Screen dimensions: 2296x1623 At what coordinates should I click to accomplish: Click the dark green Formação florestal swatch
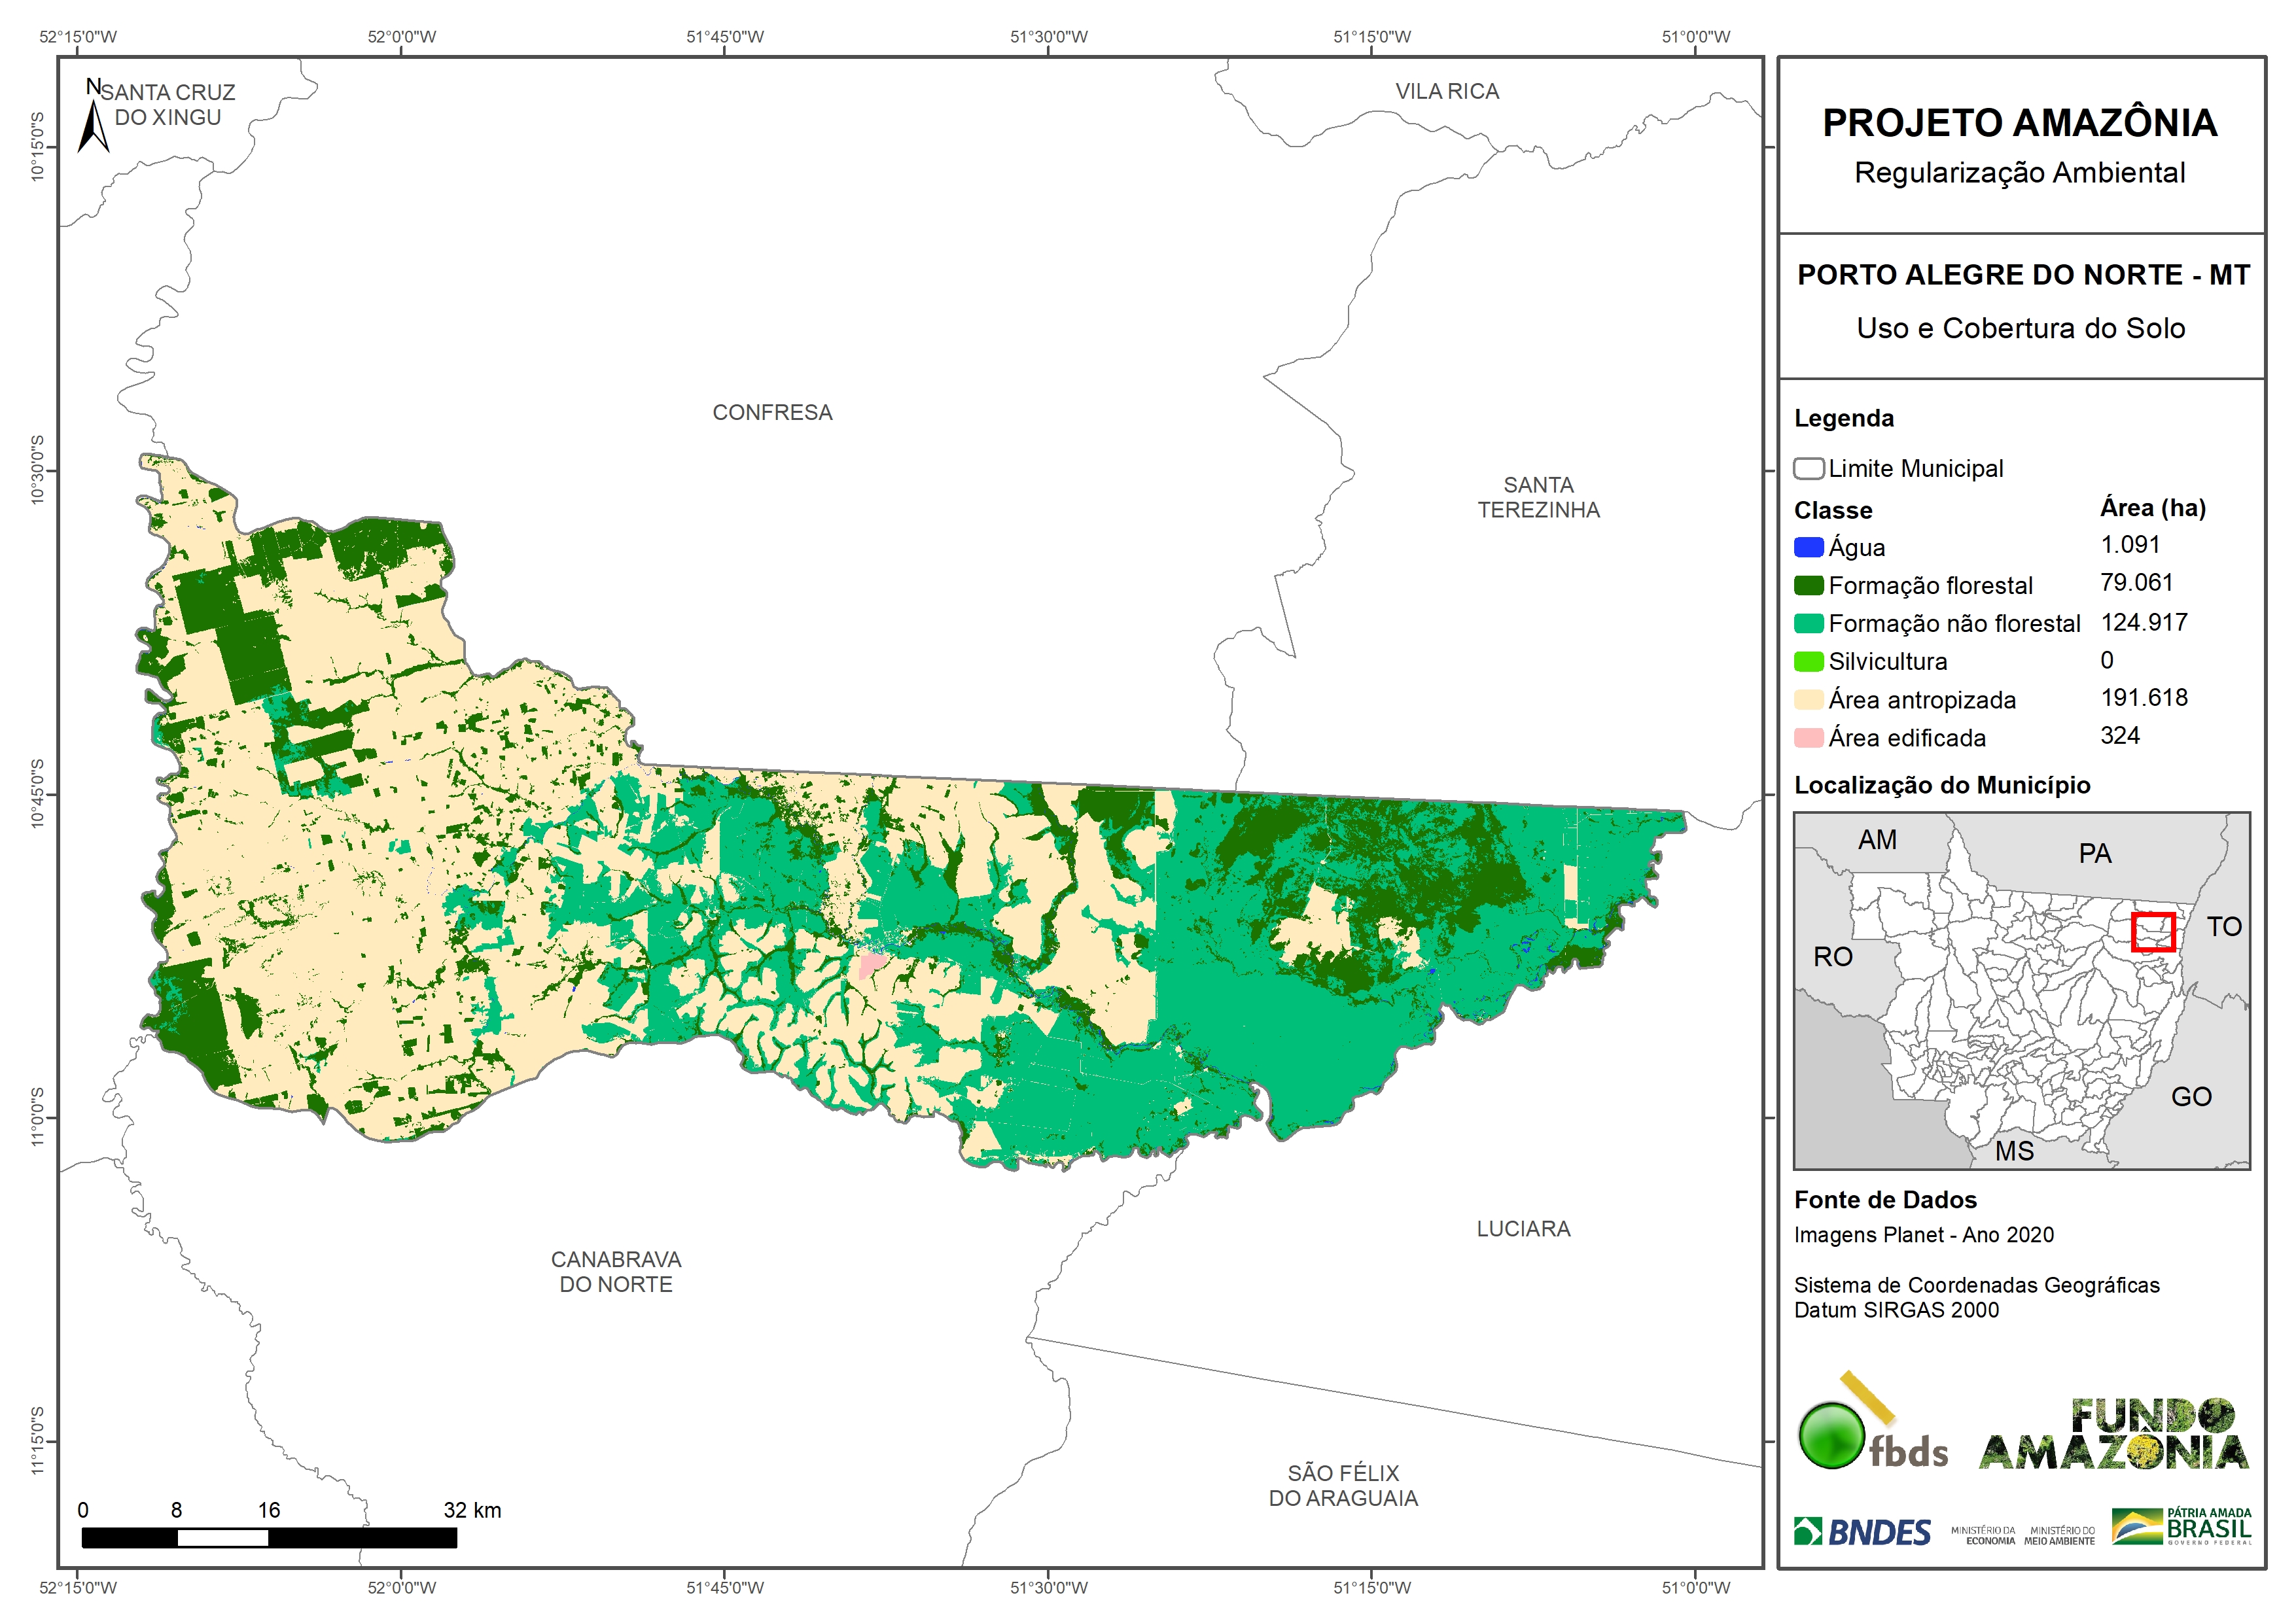pyautogui.click(x=1808, y=585)
